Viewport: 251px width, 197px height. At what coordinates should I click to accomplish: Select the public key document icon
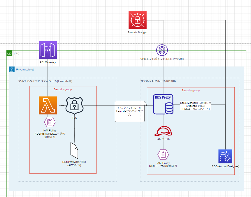pos(74,151)
